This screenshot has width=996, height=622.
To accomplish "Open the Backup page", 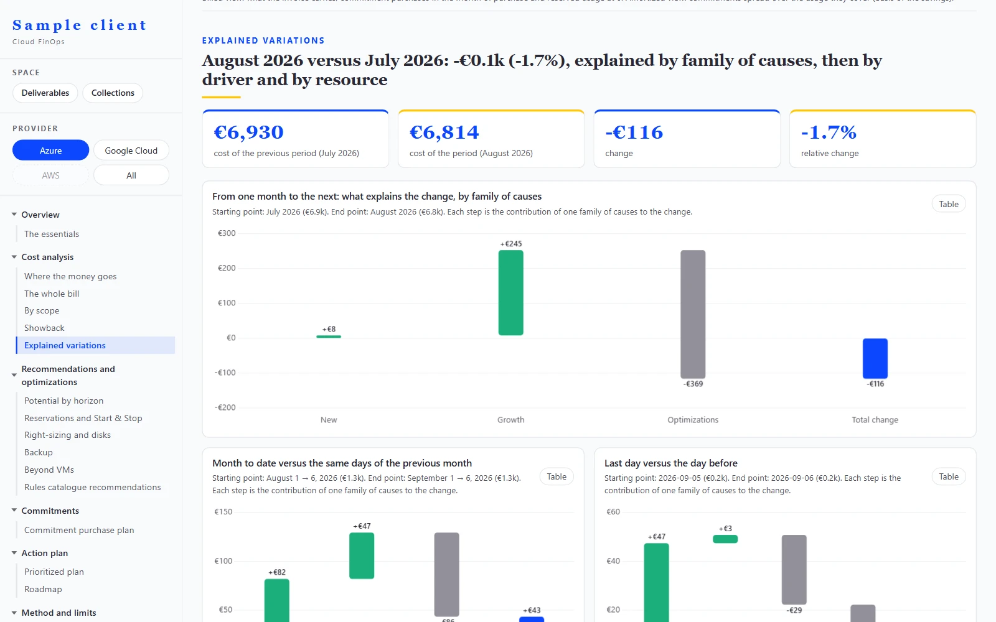I will point(39,452).
